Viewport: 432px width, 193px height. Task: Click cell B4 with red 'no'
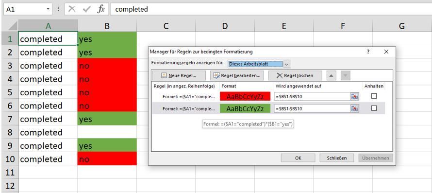coord(107,79)
